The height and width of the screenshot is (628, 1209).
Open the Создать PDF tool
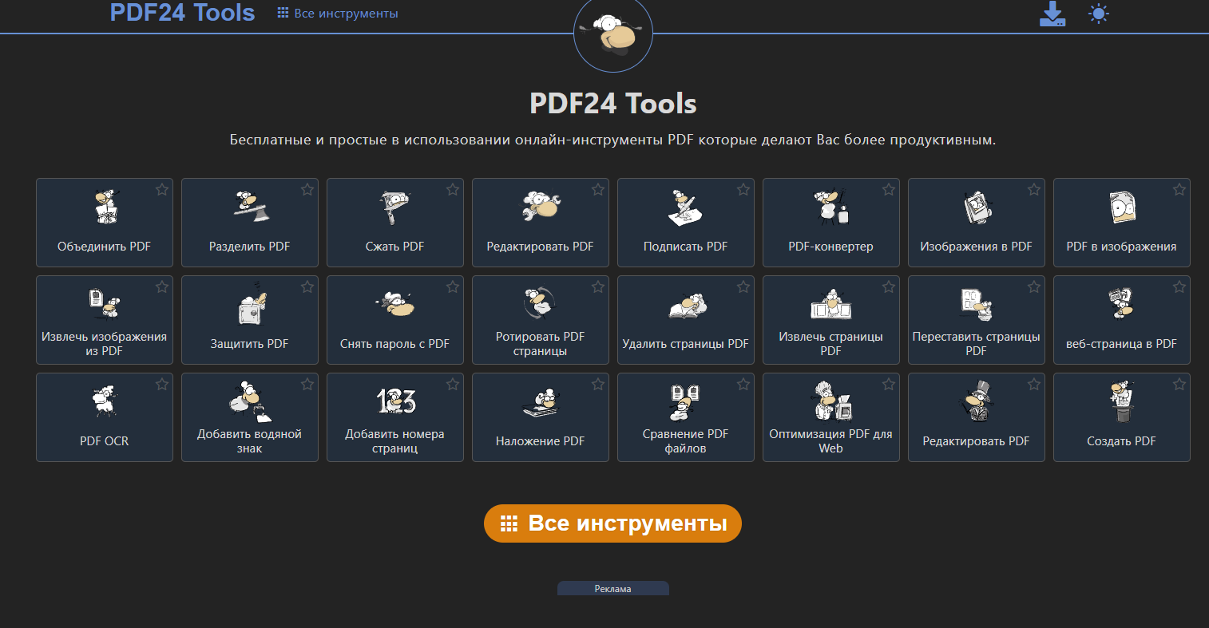(1122, 417)
